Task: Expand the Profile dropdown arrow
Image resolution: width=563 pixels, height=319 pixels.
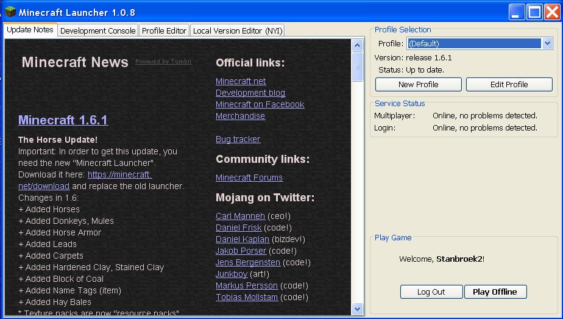Action: 547,43
